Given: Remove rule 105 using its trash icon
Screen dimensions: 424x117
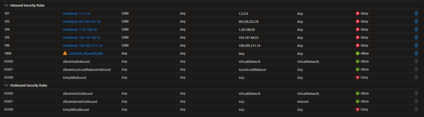Looking at the screenshot, I should (x=416, y=37).
